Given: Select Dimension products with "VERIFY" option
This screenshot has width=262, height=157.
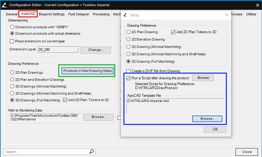Looking at the screenshot, I should pos(12,27).
